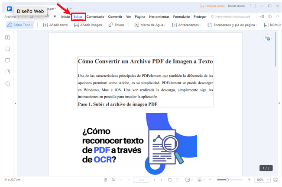Screen dimensions: 282x187
Task: Open the search panel in the sidebar
Action: click(x=7, y=84)
